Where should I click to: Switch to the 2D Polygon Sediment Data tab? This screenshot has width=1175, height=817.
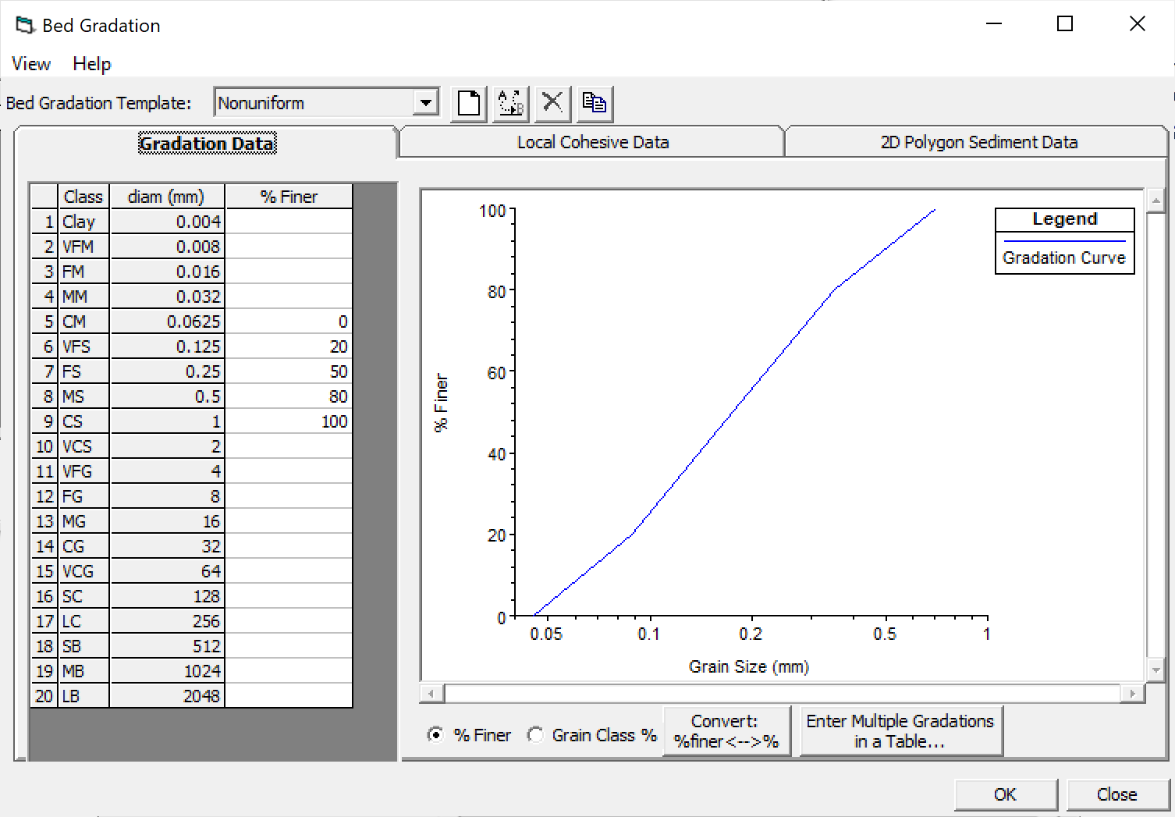[978, 142]
